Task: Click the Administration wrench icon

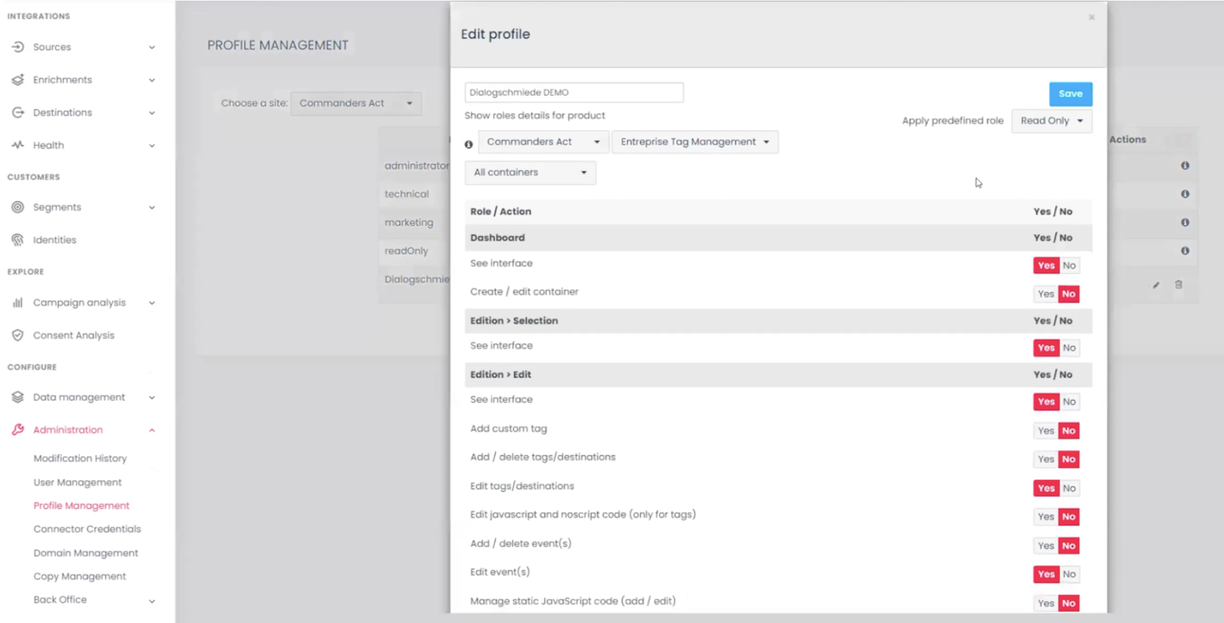Action: pyautogui.click(x=18, y=429)
